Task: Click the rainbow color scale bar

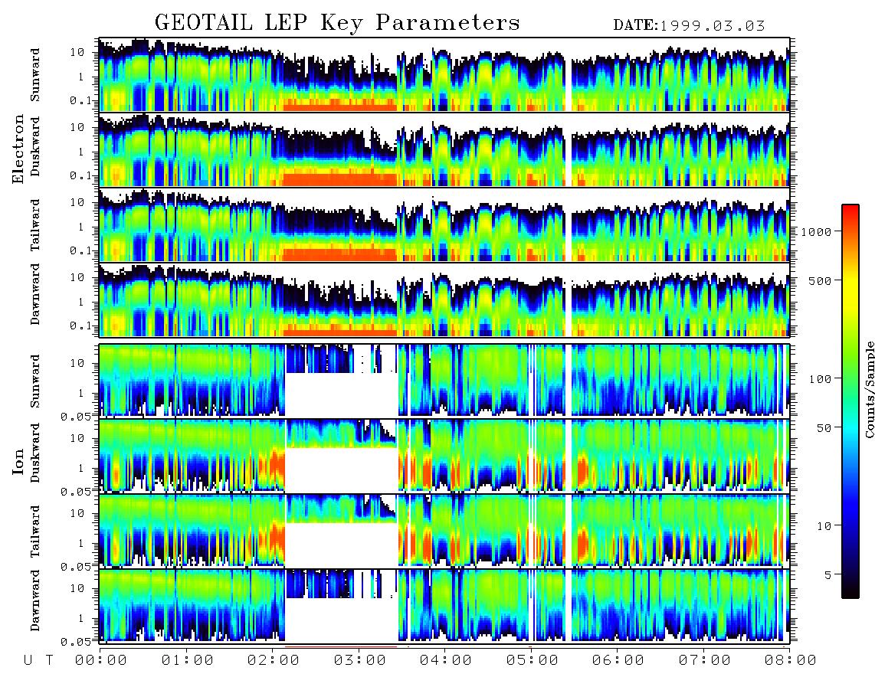Action: click(x=850, y=401)
